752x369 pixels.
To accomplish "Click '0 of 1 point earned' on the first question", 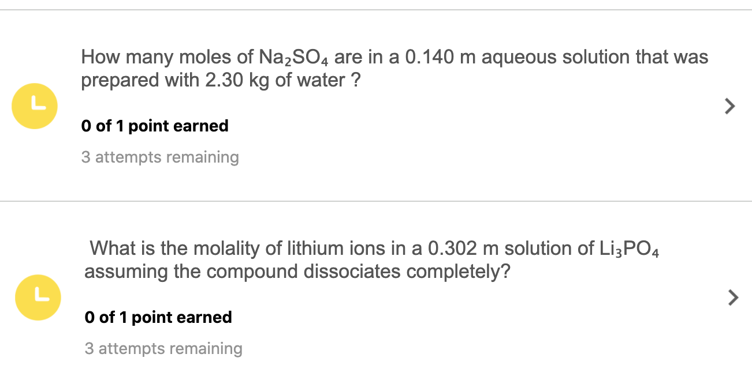I will [155, 126].
